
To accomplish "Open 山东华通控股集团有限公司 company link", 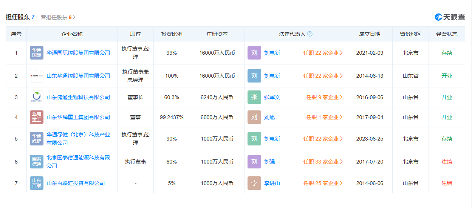I will 78,76.
